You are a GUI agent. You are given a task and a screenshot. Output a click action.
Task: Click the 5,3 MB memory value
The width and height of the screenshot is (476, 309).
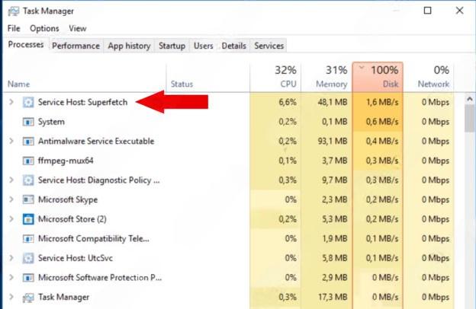click(x=335, y=219)
